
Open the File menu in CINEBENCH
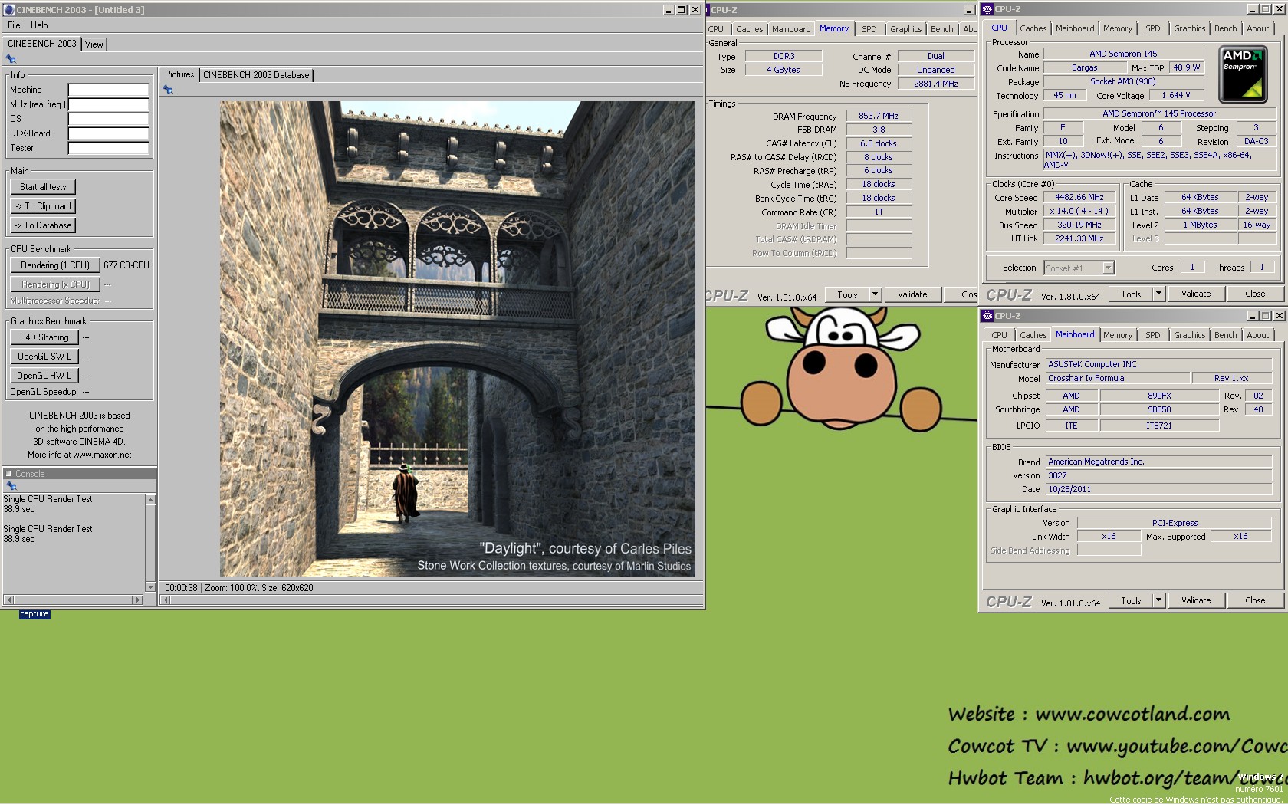point(14,25)
